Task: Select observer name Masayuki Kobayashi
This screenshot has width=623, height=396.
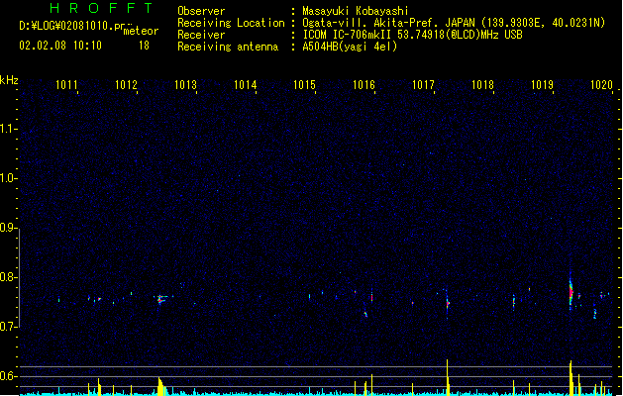Action: coord(356,11)
